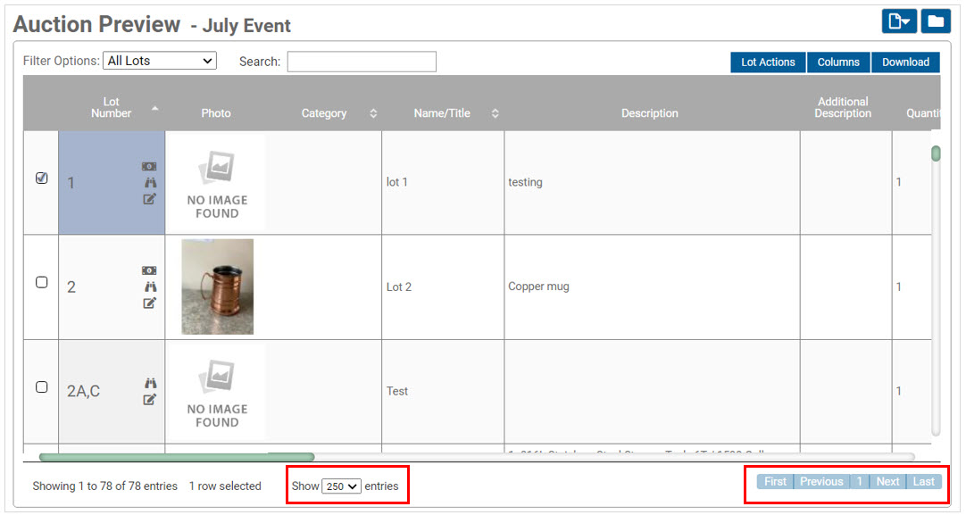The width and height of the screenshot is (966, 515).
Task: Click lot number '2A,C' text
Action: pos(83,391)
